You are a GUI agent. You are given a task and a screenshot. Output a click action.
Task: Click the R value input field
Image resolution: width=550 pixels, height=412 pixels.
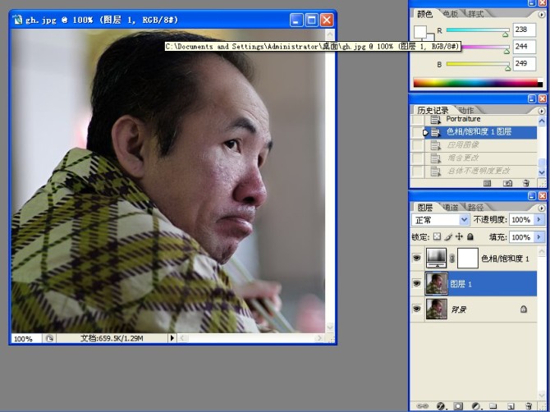[525, 30]
